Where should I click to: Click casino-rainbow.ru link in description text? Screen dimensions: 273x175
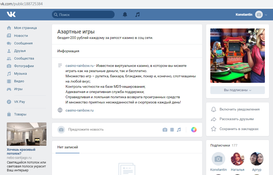pos(79,66)
